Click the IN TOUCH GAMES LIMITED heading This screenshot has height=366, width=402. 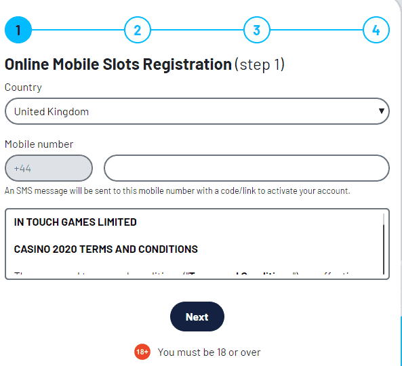click(75, 222)
